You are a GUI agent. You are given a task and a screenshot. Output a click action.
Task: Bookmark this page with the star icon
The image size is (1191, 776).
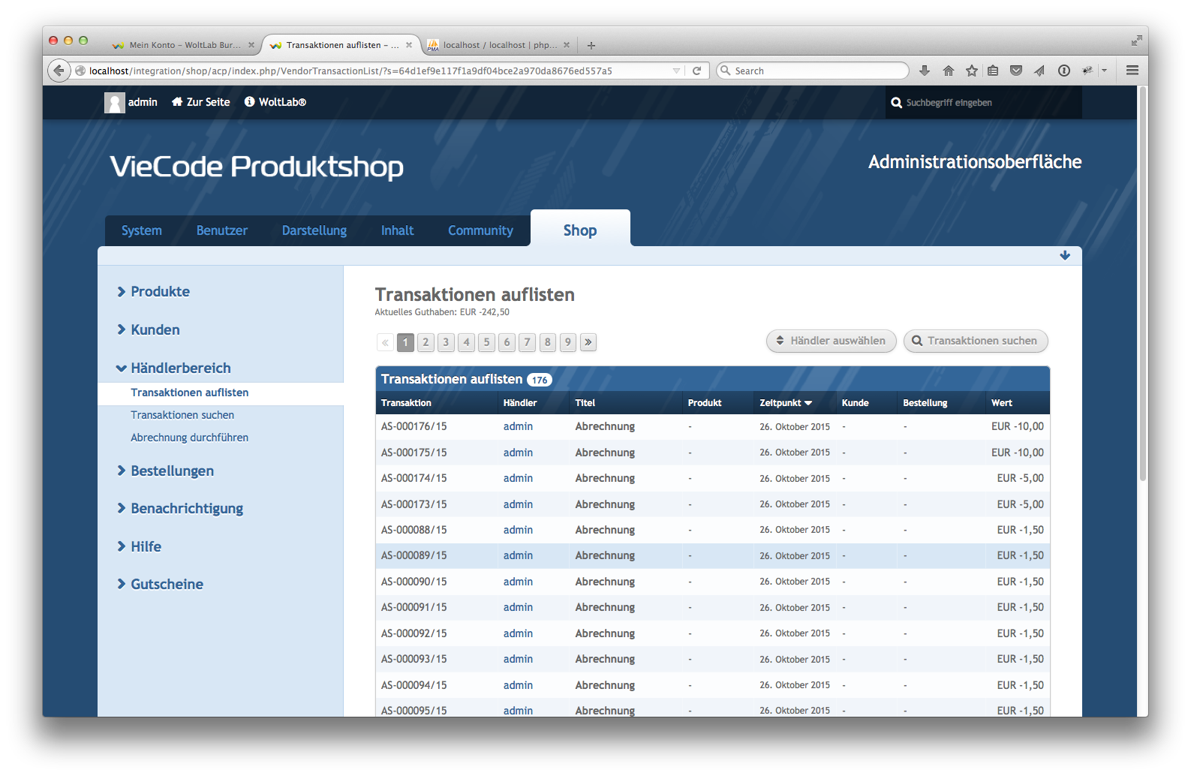972,71
